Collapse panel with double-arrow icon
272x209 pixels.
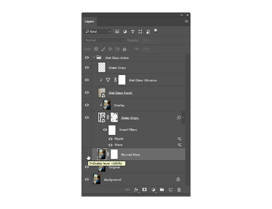(182, 15)
